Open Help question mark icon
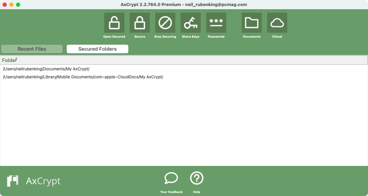The image size is (368, 196). click(197, 178)
